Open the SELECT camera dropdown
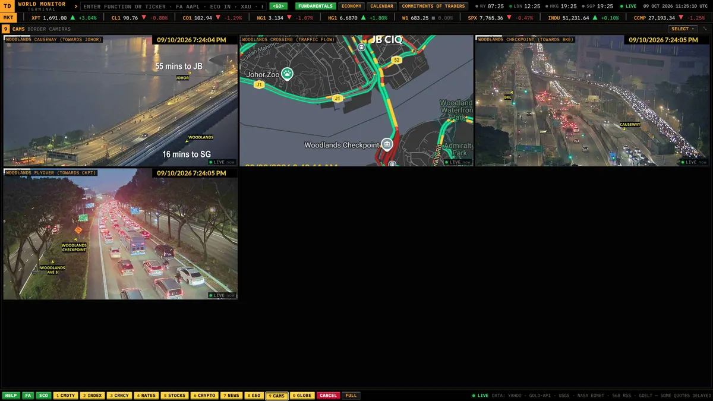This screenshot has height=401, width=713. (683, 29)
